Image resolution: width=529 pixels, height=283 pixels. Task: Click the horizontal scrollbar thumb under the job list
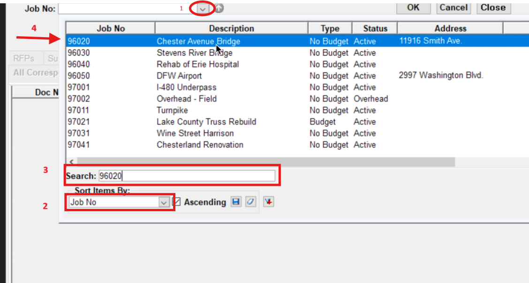tap(266, 162)
